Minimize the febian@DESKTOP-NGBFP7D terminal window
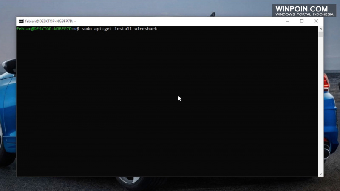 [288, 21]
